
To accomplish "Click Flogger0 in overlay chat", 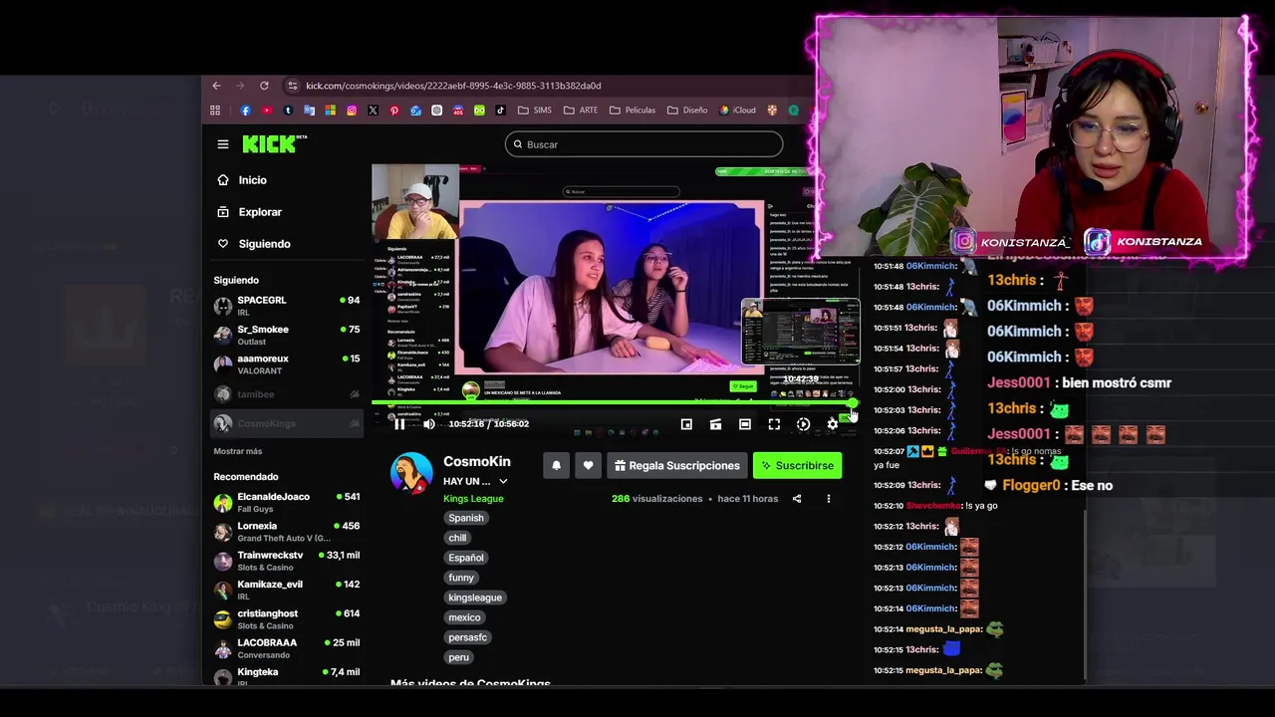I will (x=1031, y=485).
